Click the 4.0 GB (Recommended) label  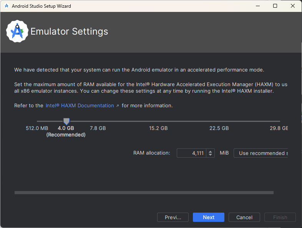pos(66,131)
